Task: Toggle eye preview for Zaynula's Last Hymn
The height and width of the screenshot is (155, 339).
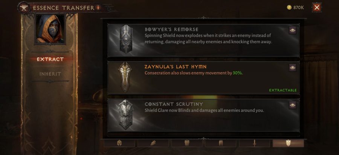Action: 293,68
